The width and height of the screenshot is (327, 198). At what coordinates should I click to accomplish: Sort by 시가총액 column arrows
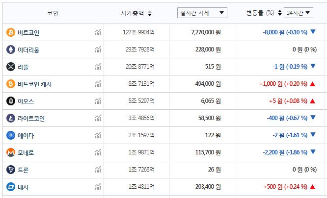pyautogui.click(x=150, y=13)
